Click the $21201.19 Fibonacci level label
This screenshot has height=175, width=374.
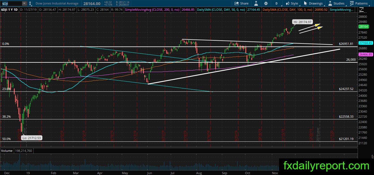[346, 139]
